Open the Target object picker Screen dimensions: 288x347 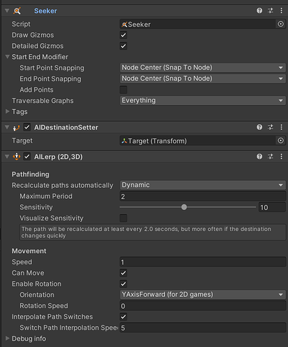(280, 140)
